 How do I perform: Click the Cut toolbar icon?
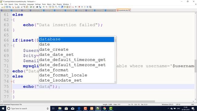tap(22, 7)
